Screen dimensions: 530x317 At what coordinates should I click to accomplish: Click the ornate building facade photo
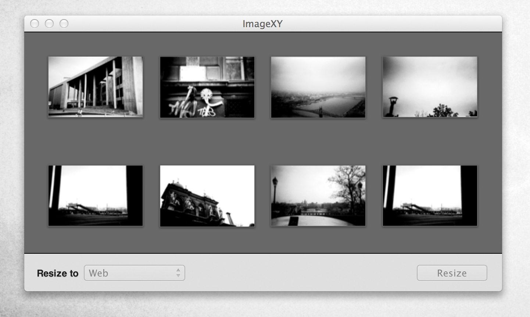207,196
